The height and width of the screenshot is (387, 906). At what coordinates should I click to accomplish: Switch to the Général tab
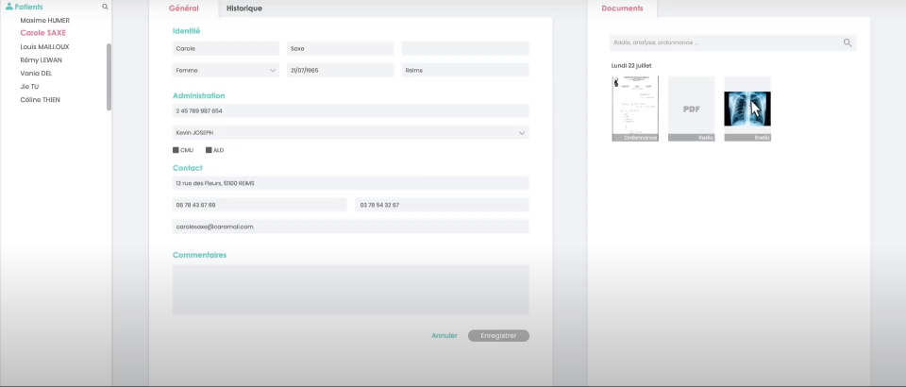(x=184, y=8)
